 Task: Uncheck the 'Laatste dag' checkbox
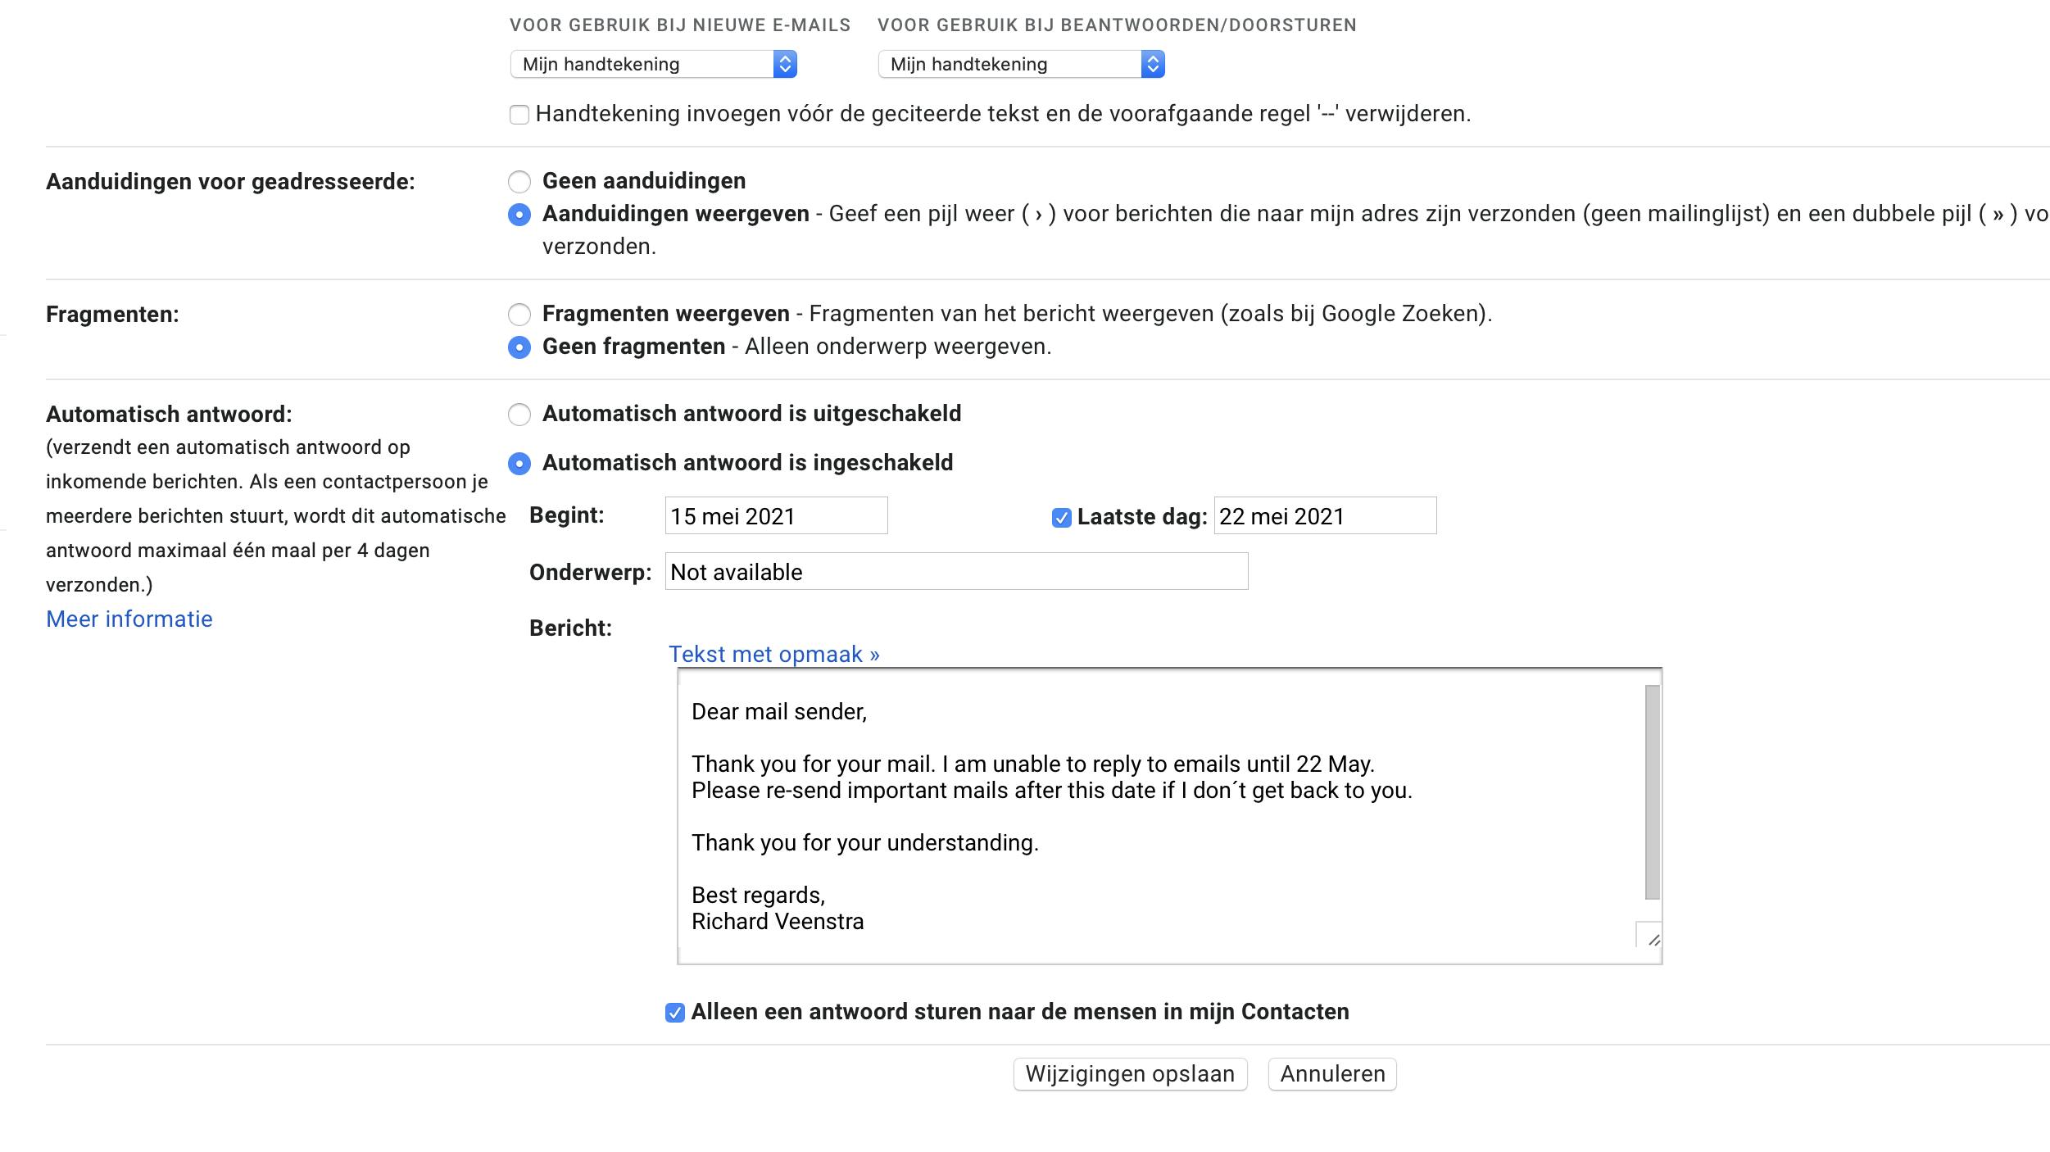click(1061, 518)
